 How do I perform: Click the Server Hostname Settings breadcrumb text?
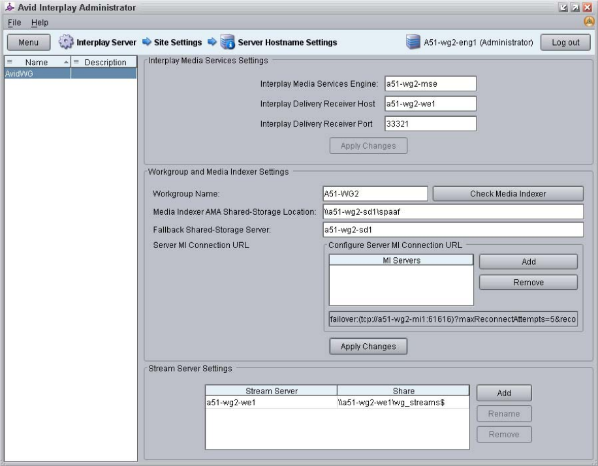[x=287, y=42]
